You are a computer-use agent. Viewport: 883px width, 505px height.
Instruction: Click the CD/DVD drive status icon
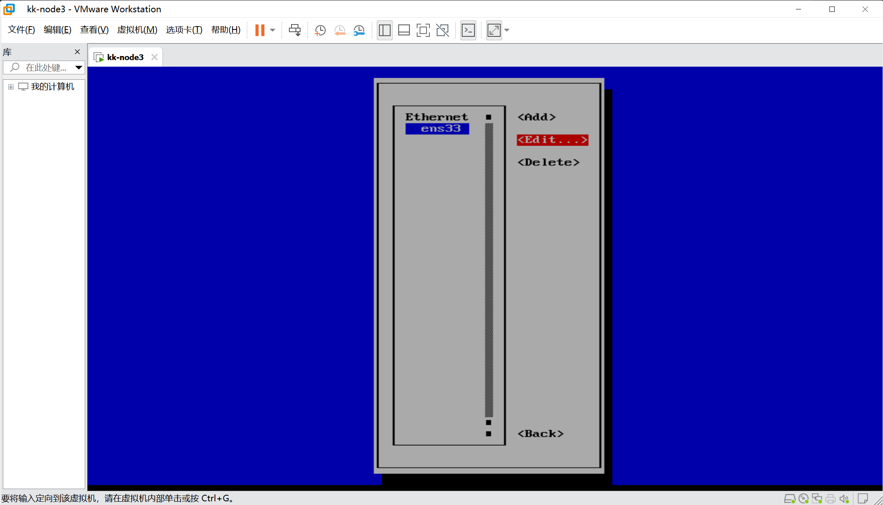click(x=804, y=498)
